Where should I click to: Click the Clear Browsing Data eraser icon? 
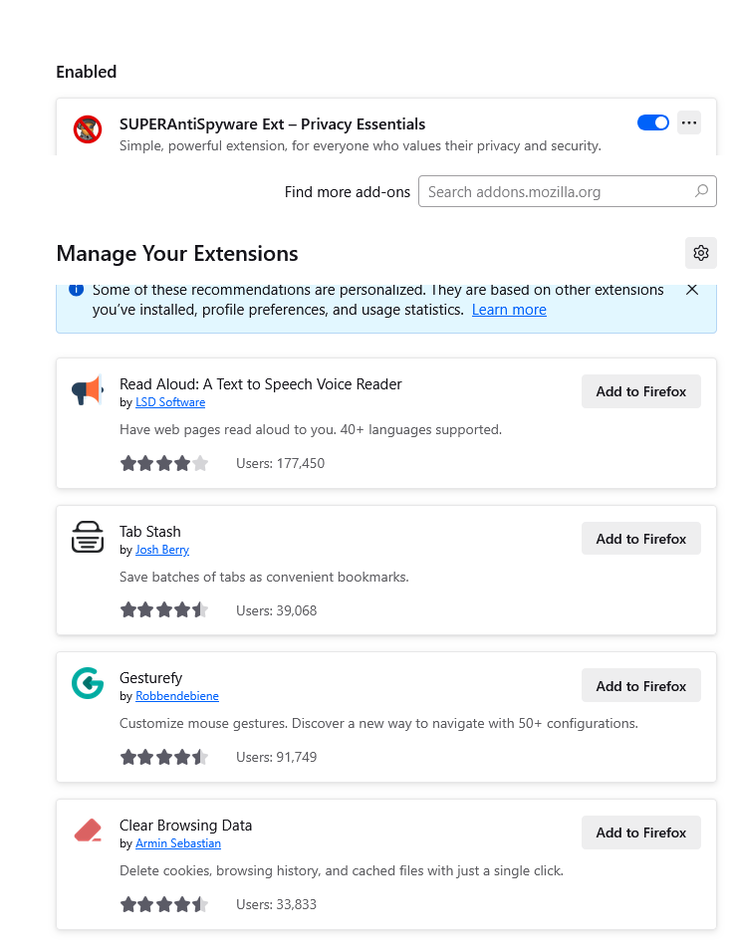88,831
